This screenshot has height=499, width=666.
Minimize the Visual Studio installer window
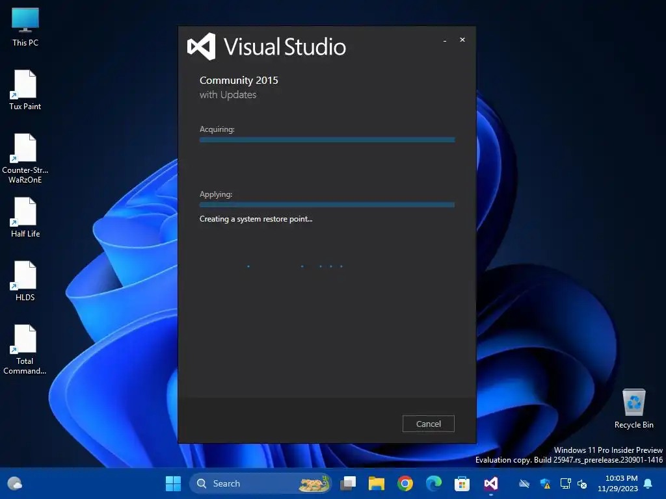tap(445, 40)
